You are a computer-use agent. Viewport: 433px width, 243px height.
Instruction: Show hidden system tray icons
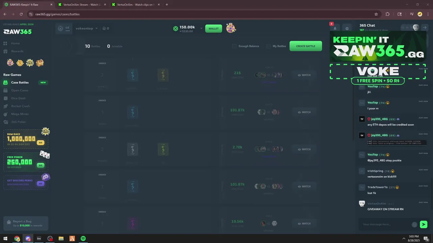point(404,239)
